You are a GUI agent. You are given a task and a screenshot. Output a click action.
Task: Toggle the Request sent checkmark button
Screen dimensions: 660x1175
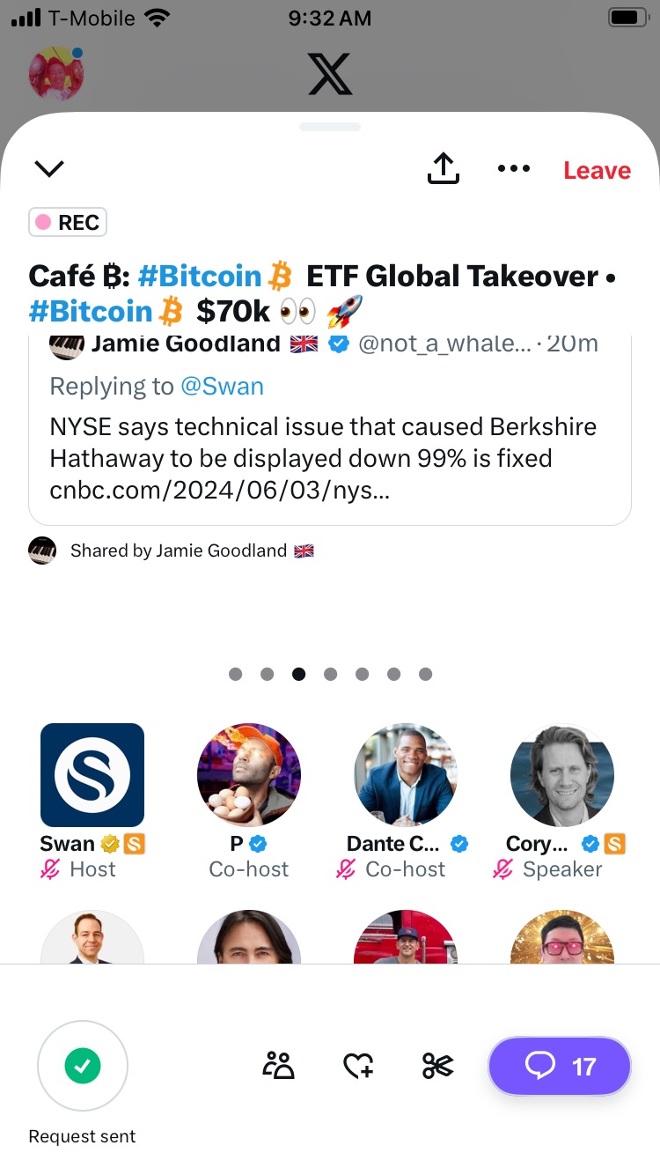(83, 1066)
